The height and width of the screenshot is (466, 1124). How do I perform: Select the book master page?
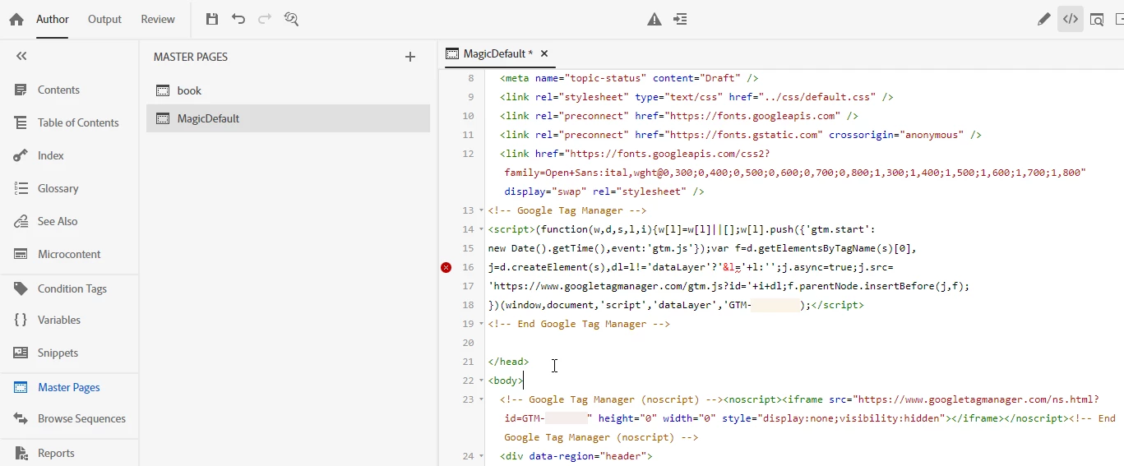(x=288, y=90)
